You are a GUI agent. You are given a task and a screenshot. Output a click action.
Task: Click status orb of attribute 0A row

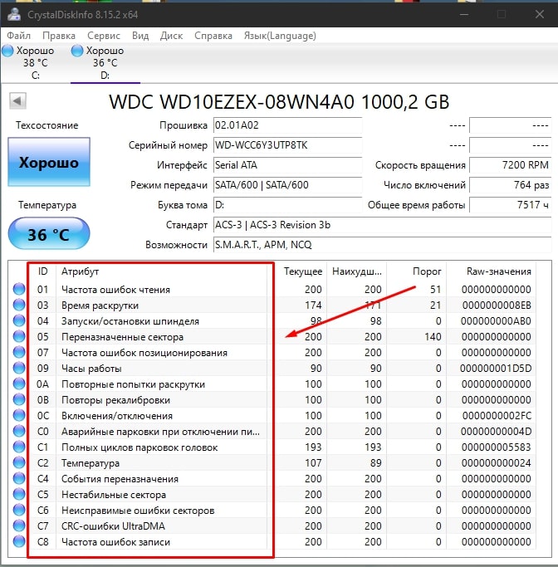19,384
